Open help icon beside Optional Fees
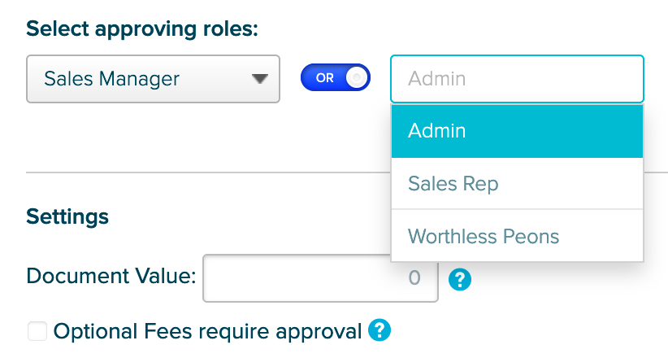The image size is (668, 358). [x=380, y=330]
